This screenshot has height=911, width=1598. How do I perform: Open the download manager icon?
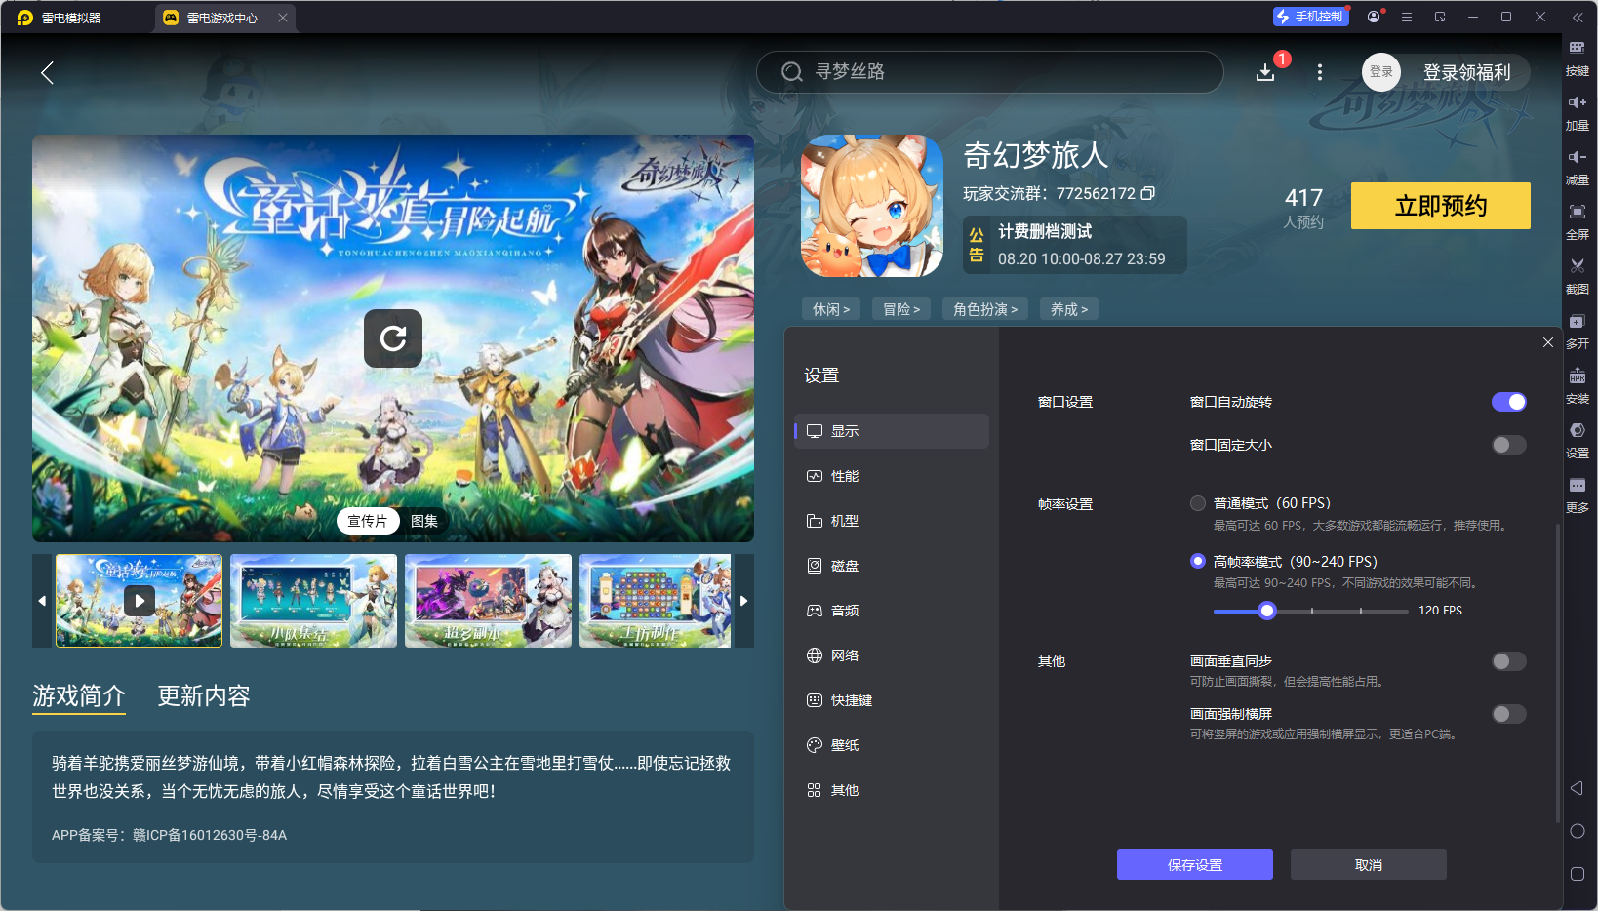click(x=1265, y=72)
